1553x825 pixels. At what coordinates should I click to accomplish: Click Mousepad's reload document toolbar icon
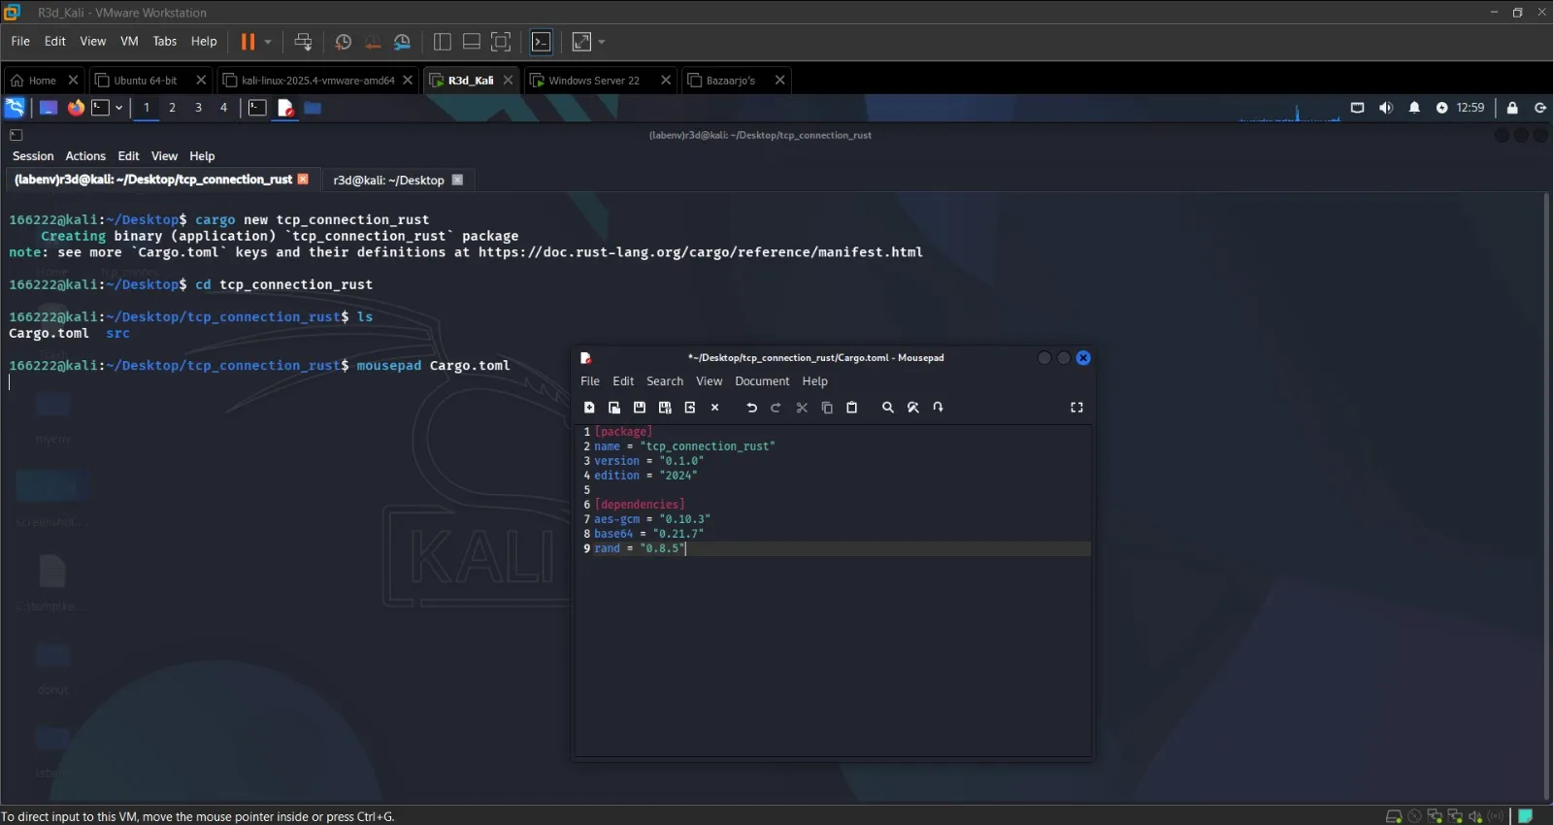pos(690,408)
